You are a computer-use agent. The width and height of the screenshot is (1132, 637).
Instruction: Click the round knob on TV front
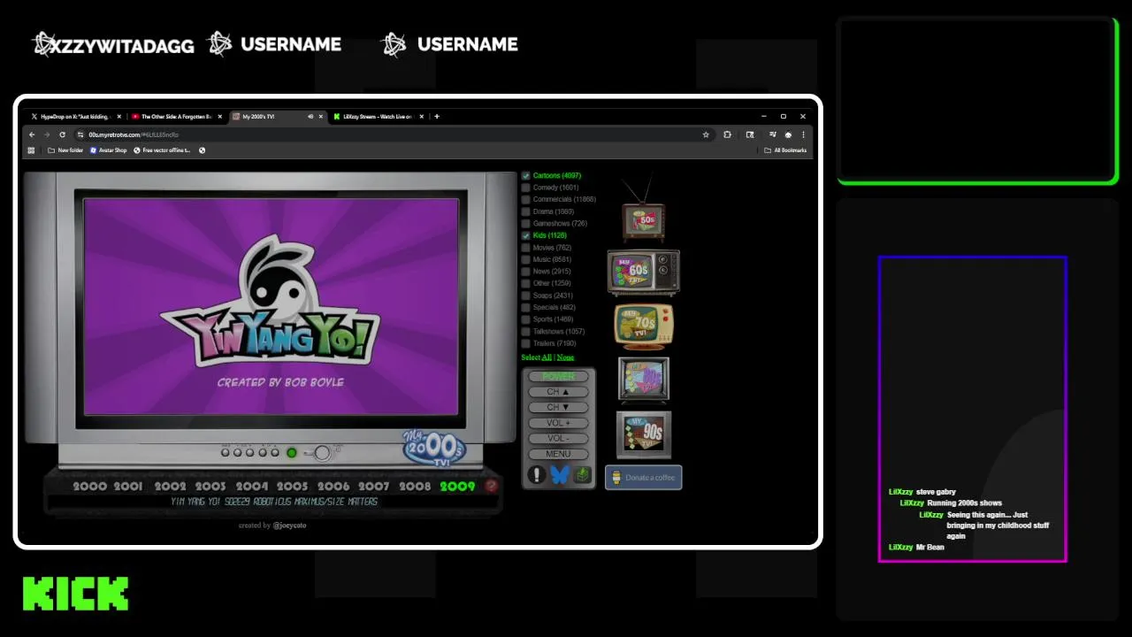(x=322, y=453)
